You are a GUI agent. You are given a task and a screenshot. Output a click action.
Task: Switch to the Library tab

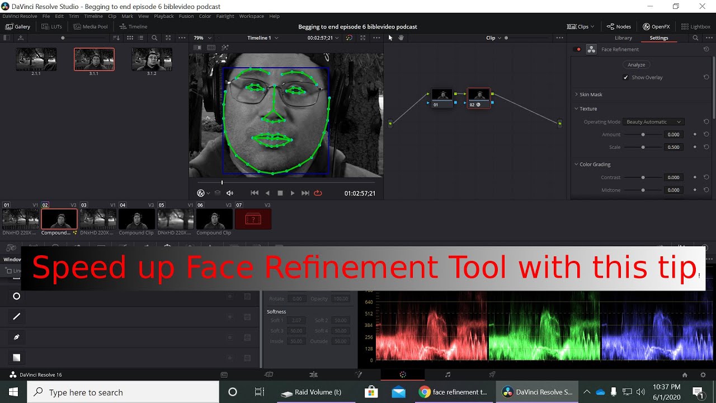click(623, 38)
